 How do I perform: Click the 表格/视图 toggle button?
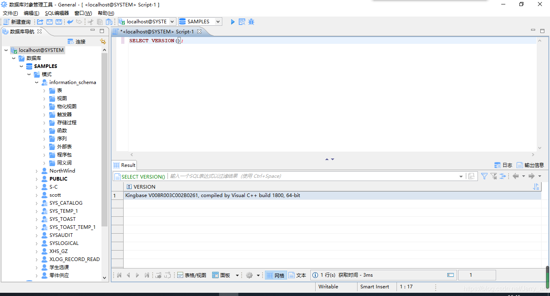(192, 275)
